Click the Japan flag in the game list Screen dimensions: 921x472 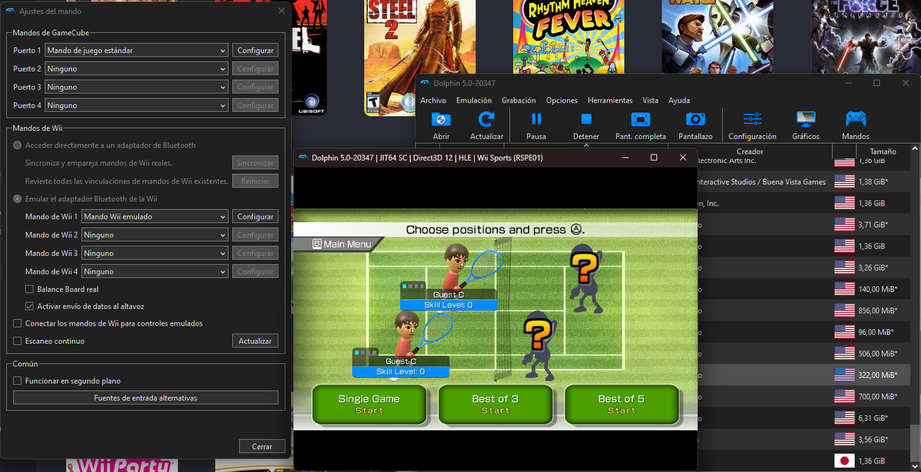(844, 461)
